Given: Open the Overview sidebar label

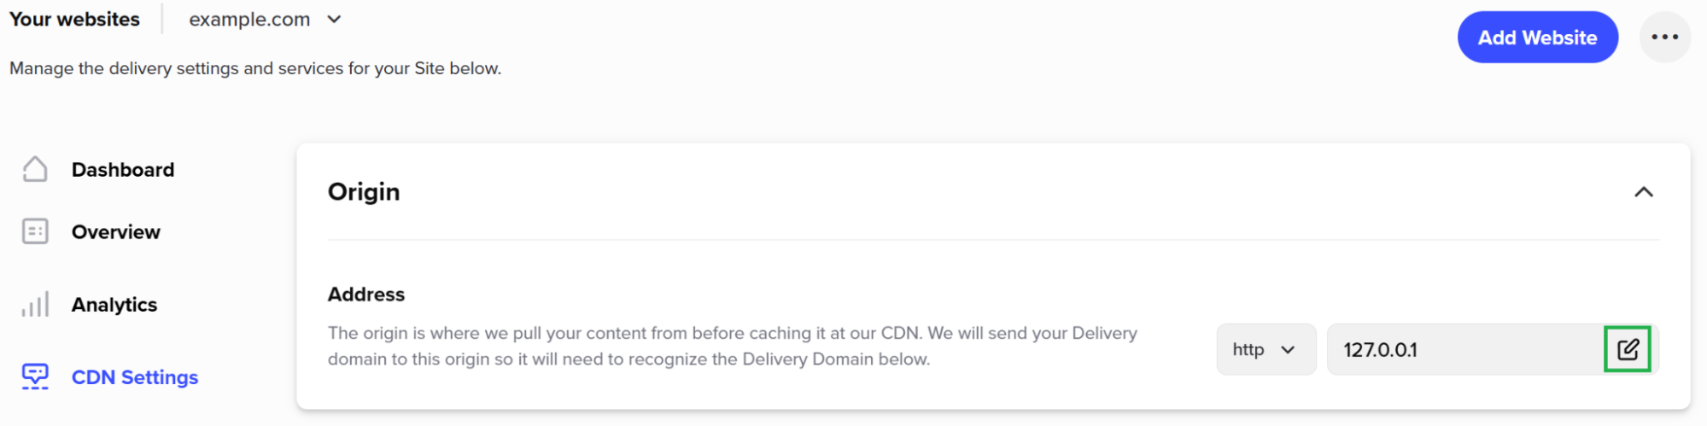Looking at the screenshot, I should 116,232.
